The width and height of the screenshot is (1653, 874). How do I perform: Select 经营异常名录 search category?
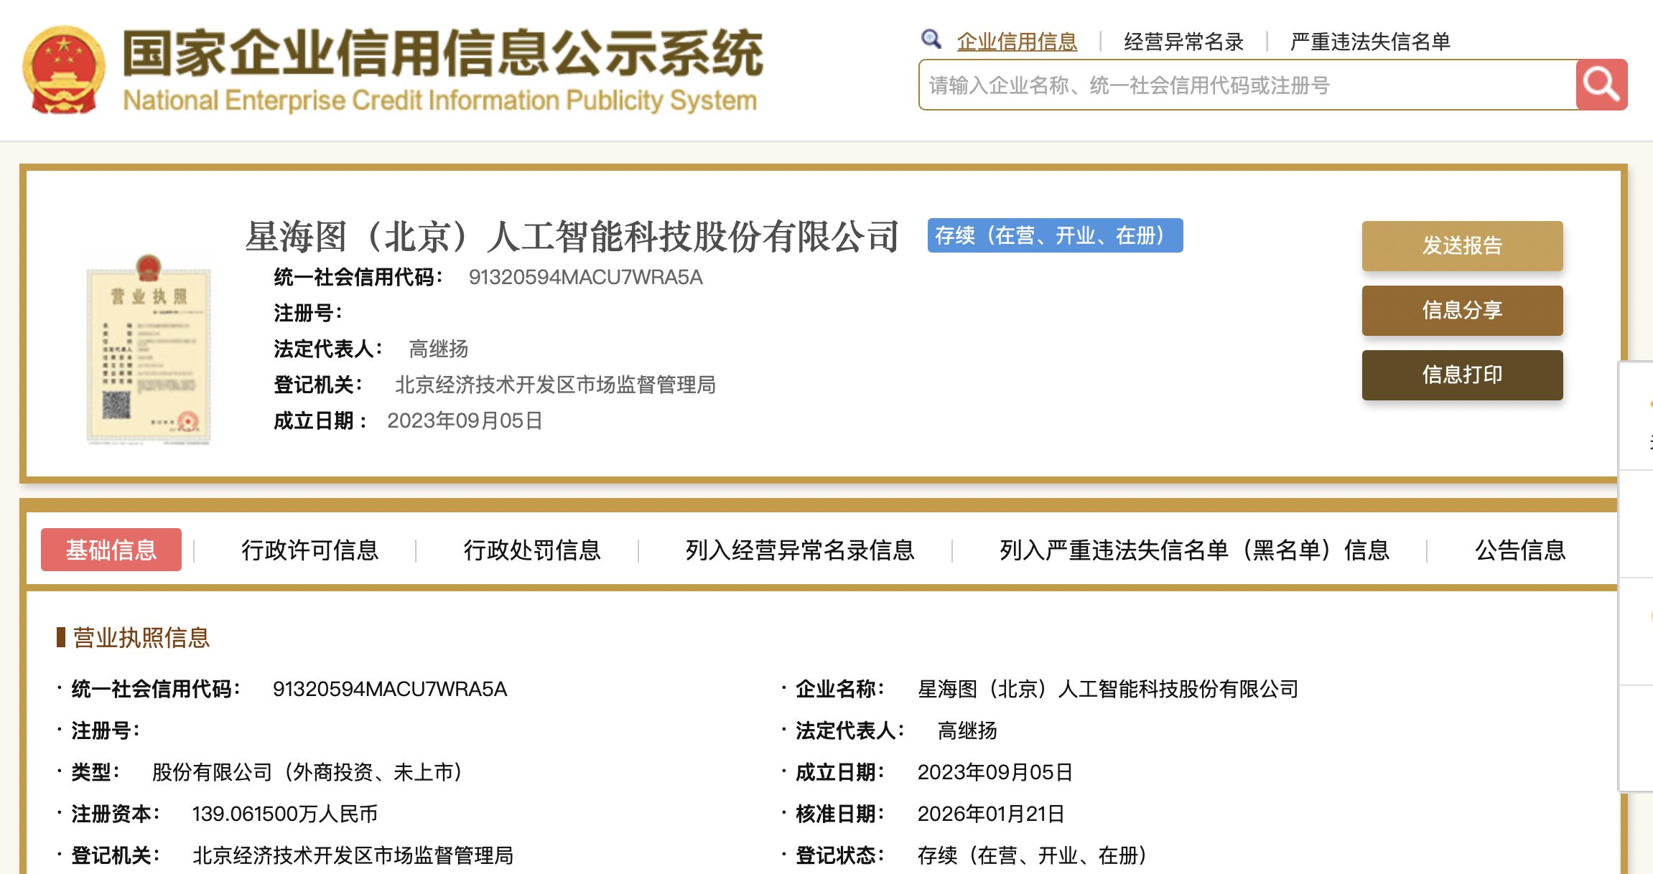[1183, 42]
